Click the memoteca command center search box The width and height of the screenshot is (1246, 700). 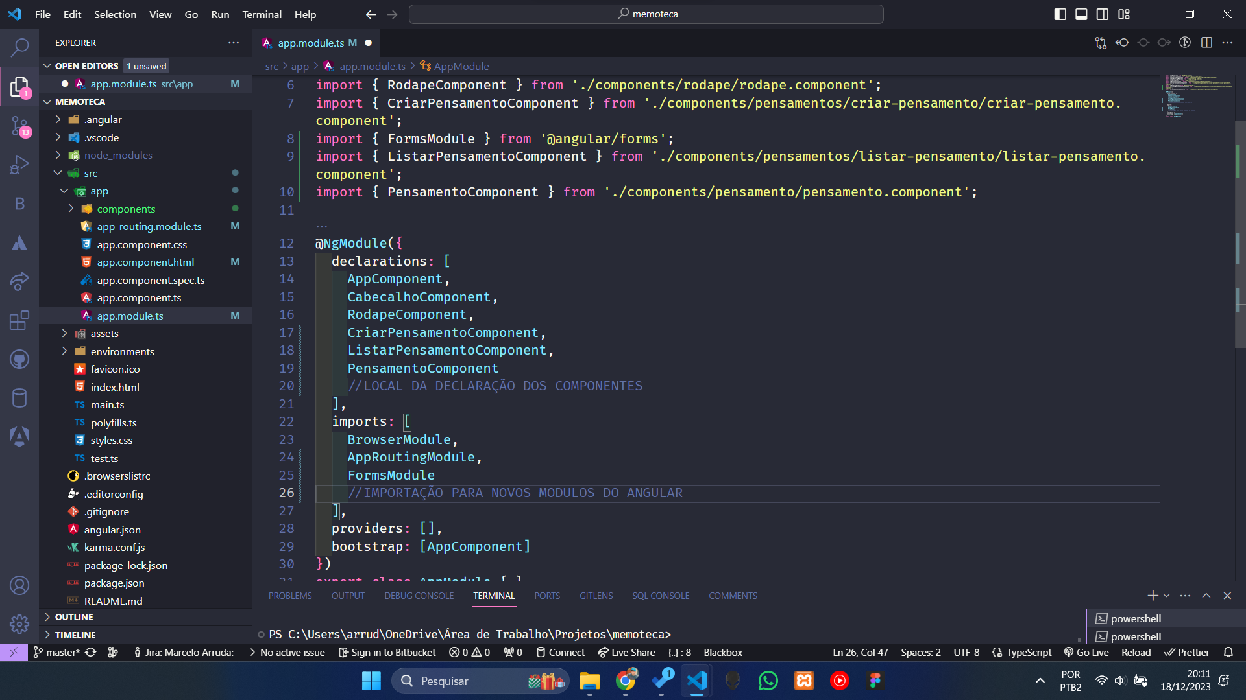point(646,14)
